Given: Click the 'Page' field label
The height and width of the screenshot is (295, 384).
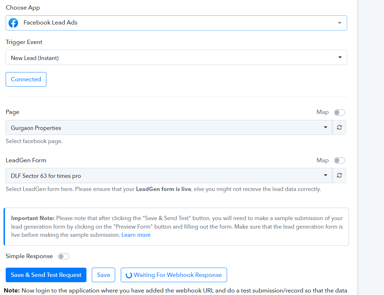Looking at the screenshot, I should [12, 112].
